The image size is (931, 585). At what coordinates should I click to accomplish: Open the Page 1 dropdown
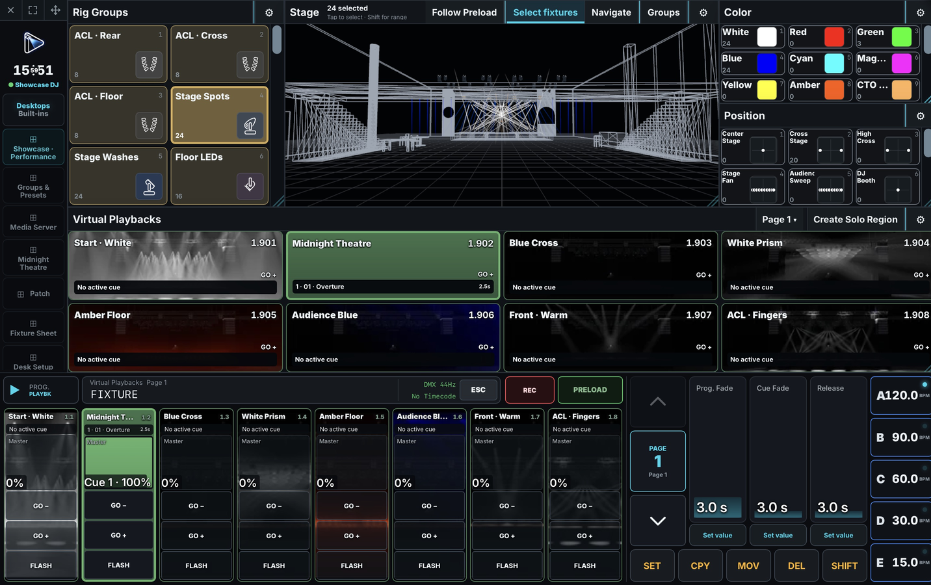tap(780, 220)
